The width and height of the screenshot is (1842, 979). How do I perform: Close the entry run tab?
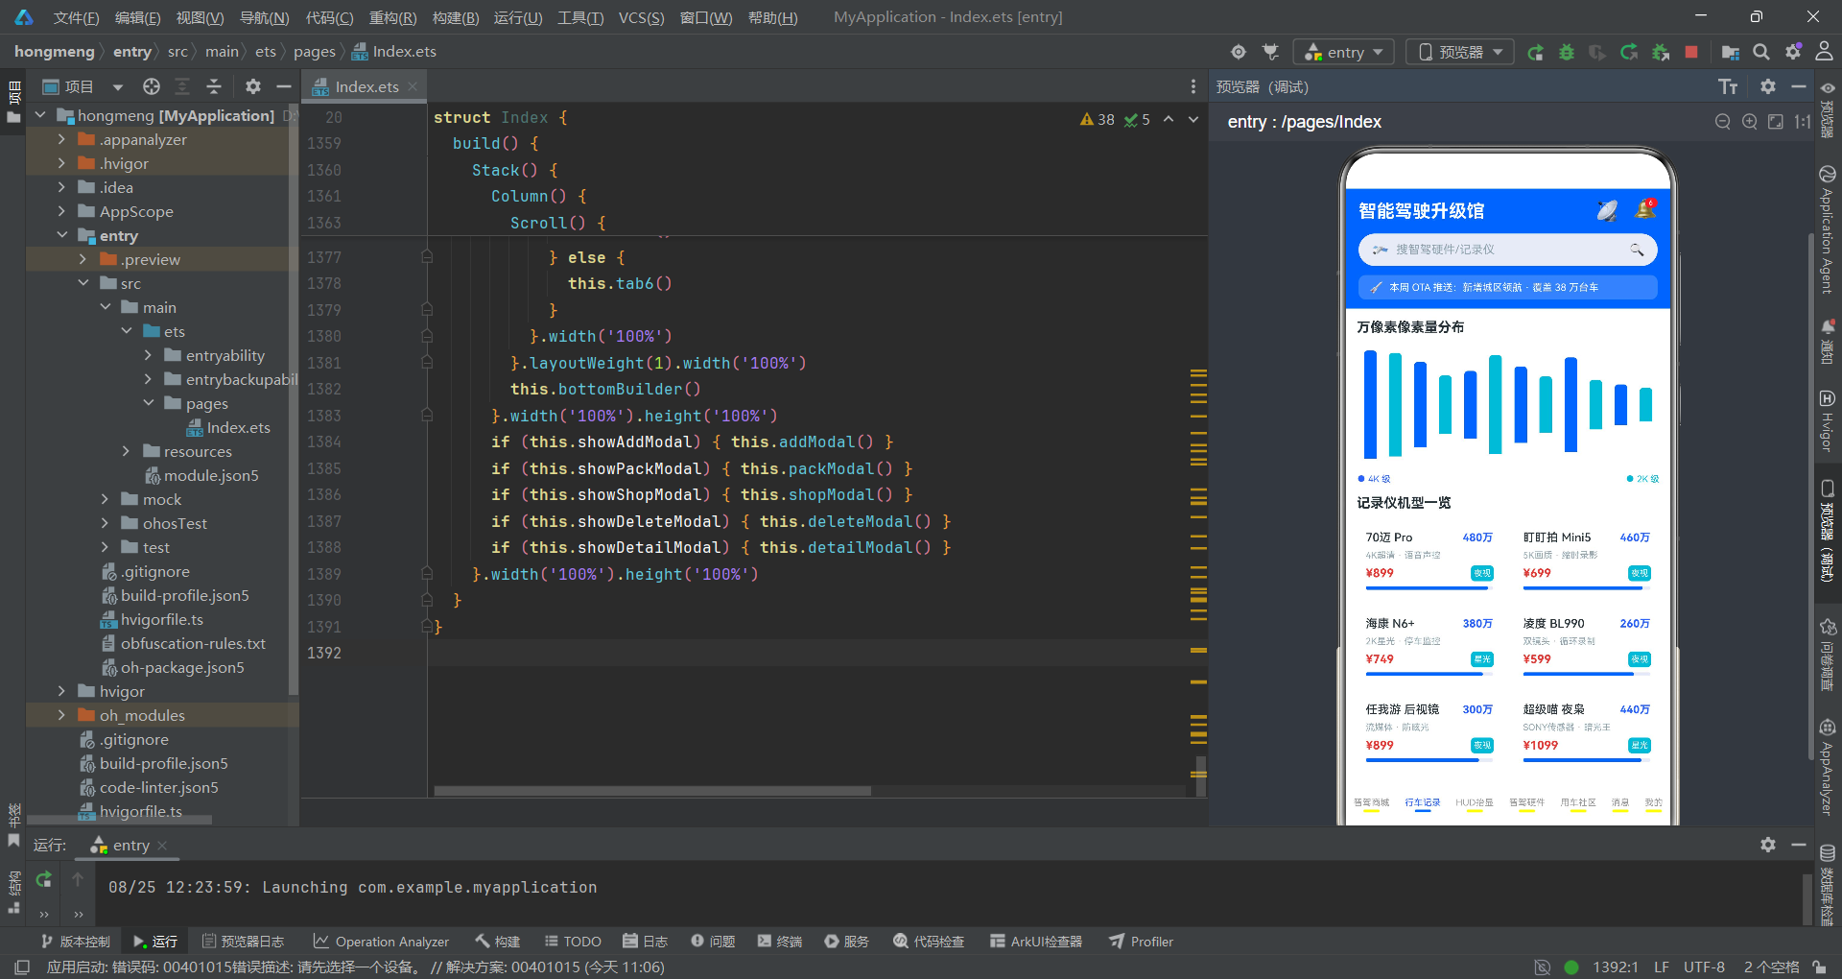point(162,846)
